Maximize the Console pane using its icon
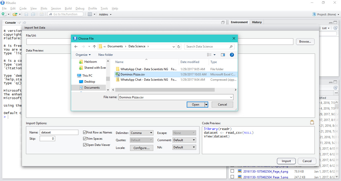Screen dimensions: 341x181 pyautogui.click(x=223, y=23)
